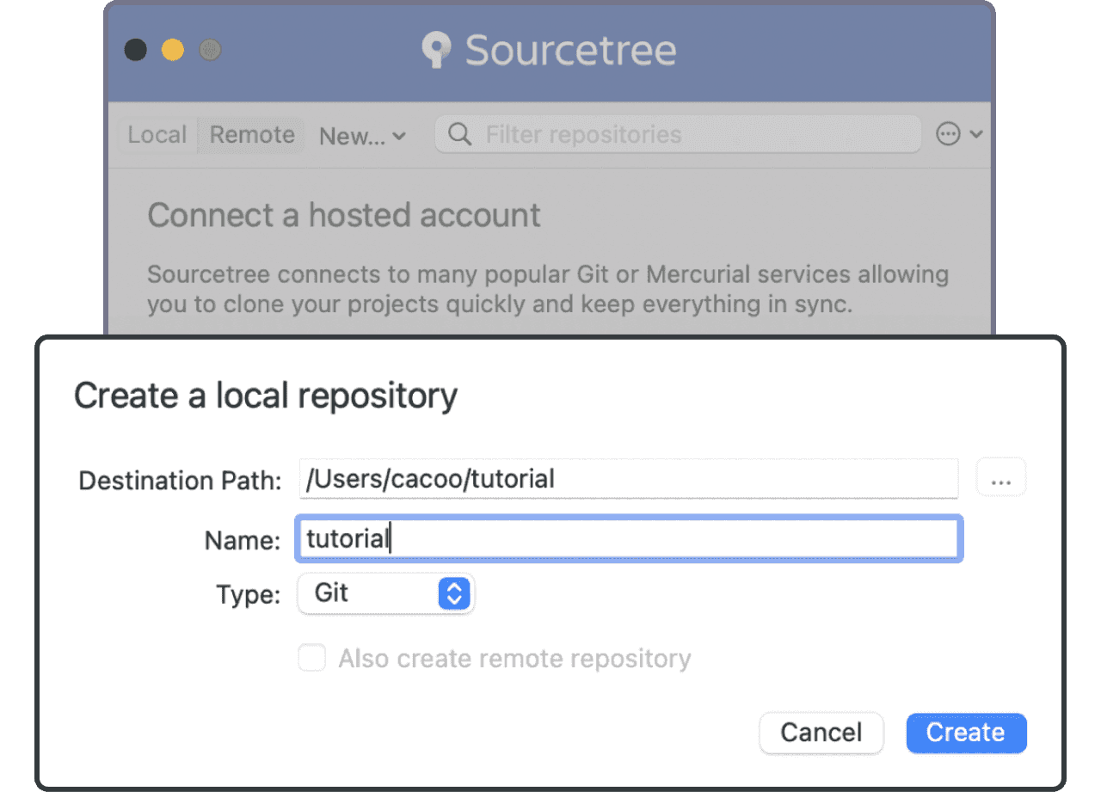
Task: Close Sourcetree window with the leftmost button
Action: tap(135, 50)
